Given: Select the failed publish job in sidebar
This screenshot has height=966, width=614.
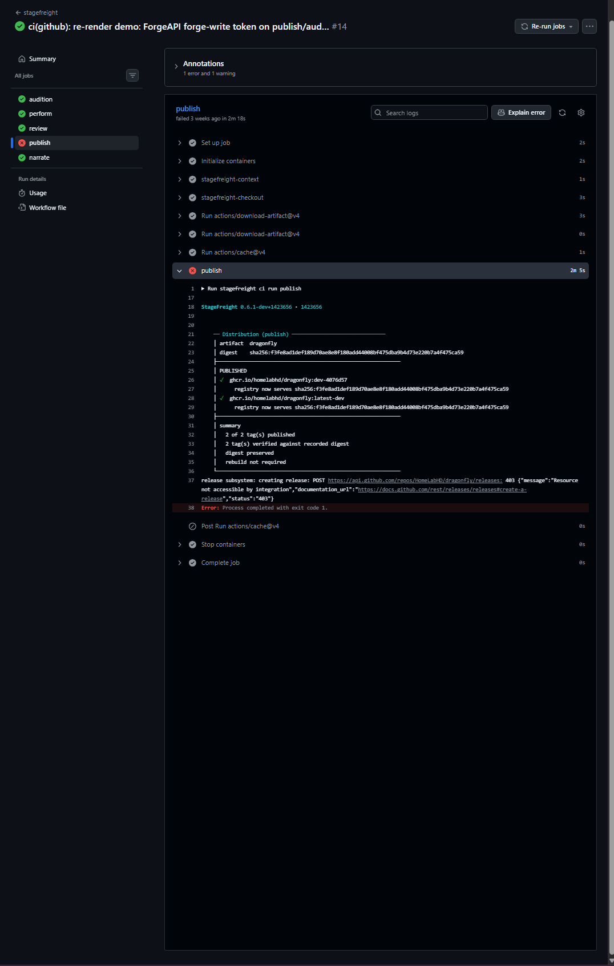Looking at the screenshot, I should pos(75,143).
